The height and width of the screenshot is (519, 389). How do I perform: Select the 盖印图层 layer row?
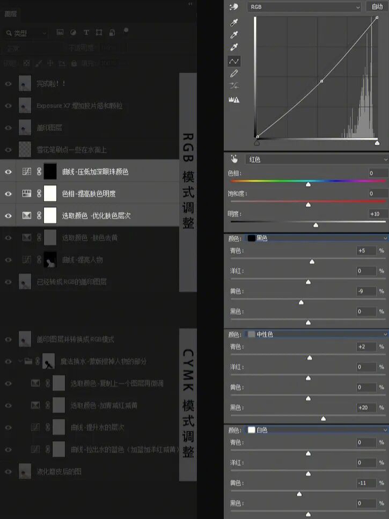point(89,128)
